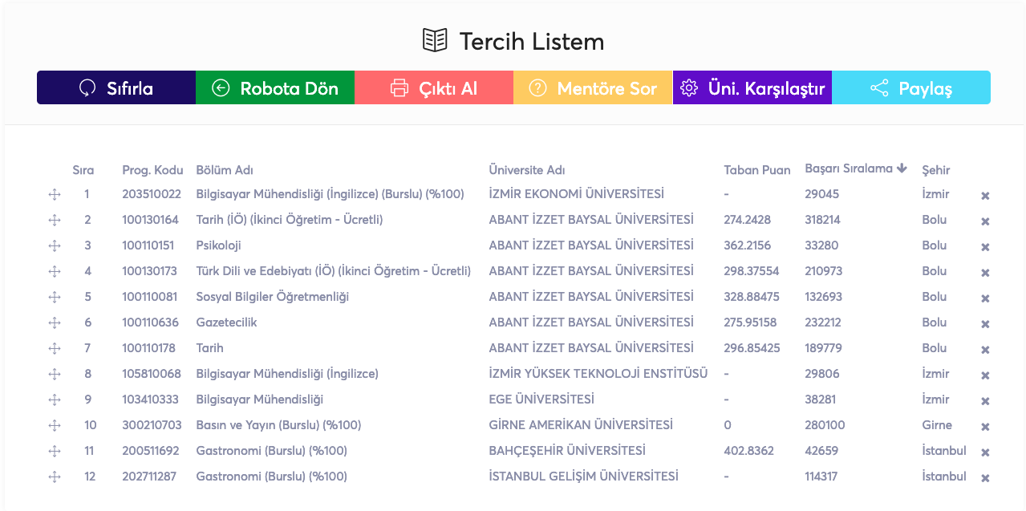Delete İstanbul Gelişim Üniversitesi row

[x=985, y=478]
